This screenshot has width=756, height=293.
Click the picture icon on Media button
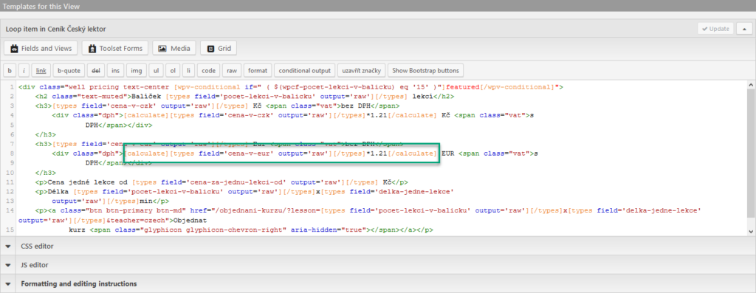tap(162, 49)
